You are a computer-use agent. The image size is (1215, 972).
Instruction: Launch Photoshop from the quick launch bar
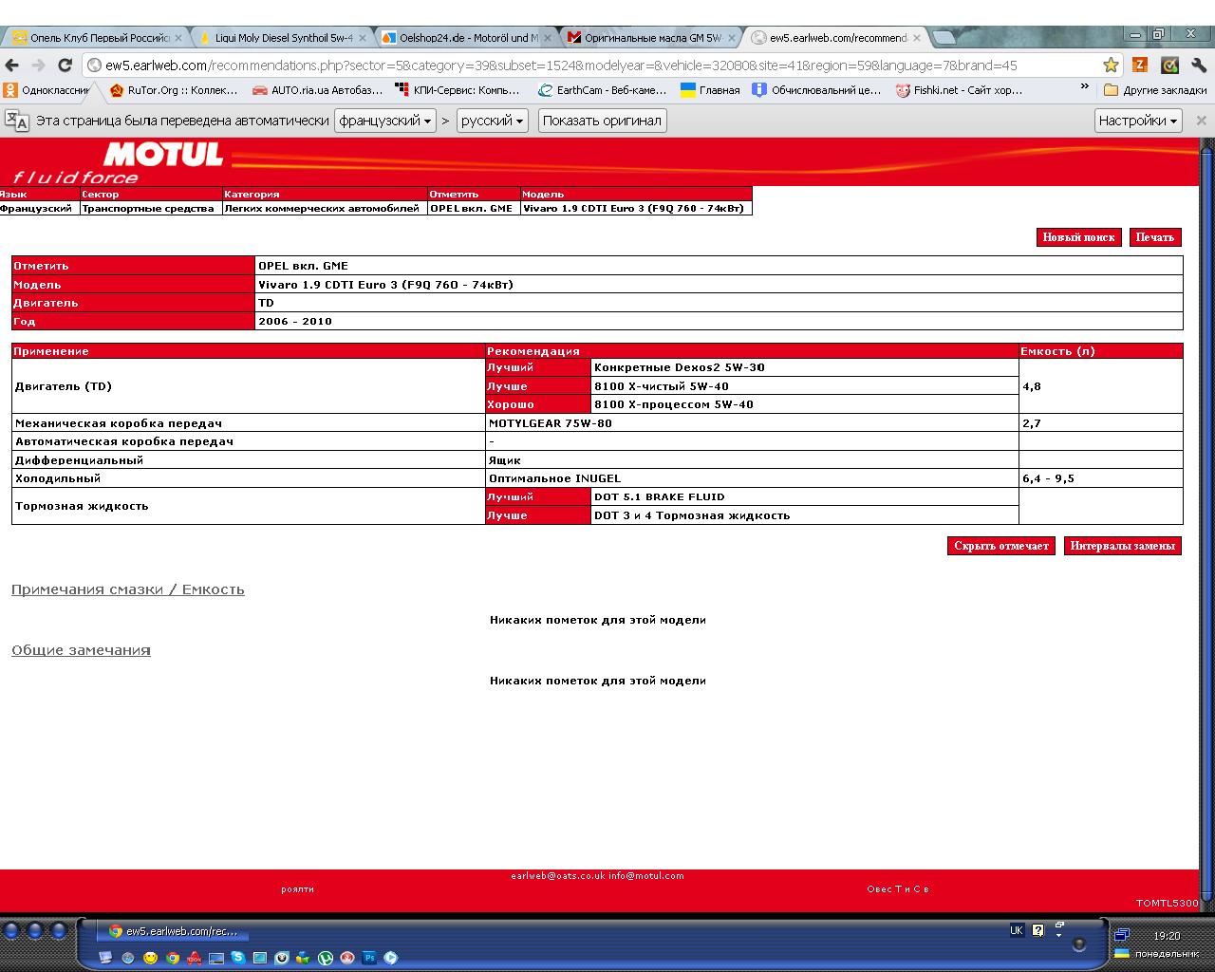[x=369, y=958]
